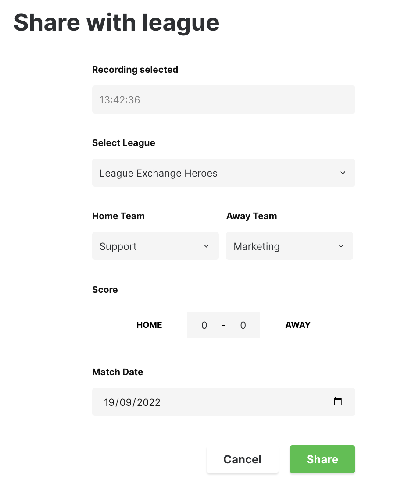Viewport: 415px width, 497px height.
Task: Focus the home score input field
Action: tap(204, 325)
